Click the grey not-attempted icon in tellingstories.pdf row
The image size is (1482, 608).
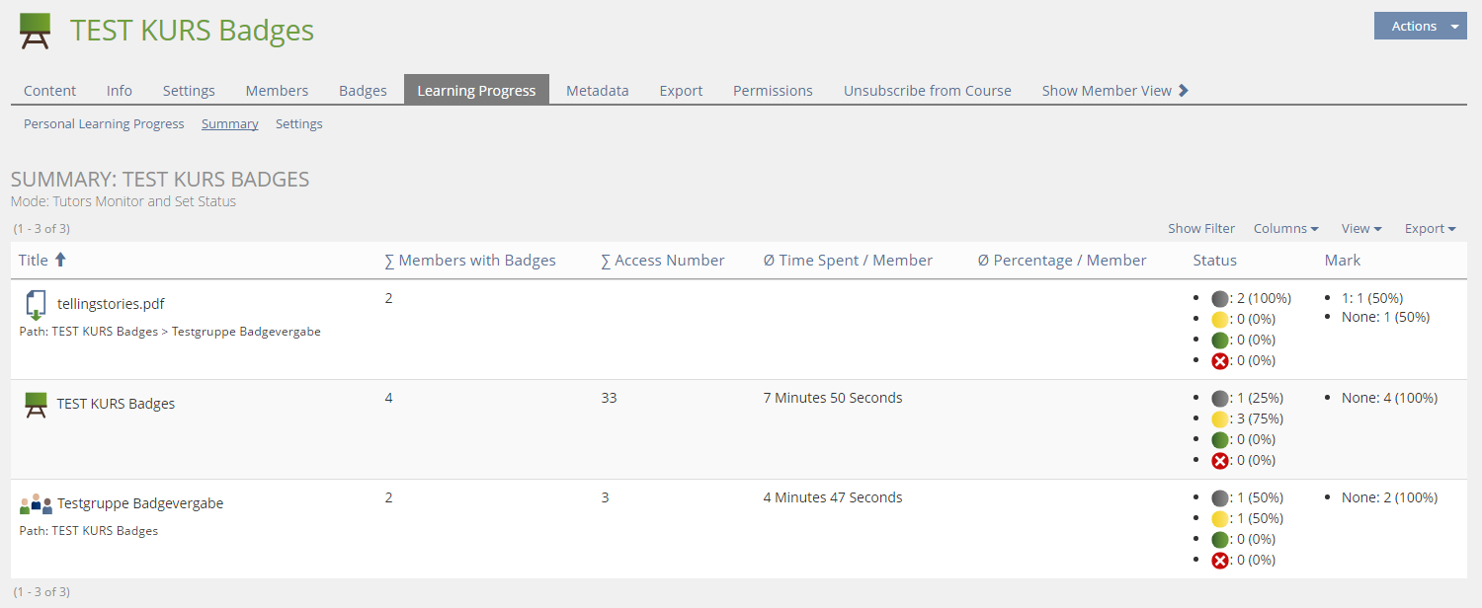click(x=1220, y=299)
